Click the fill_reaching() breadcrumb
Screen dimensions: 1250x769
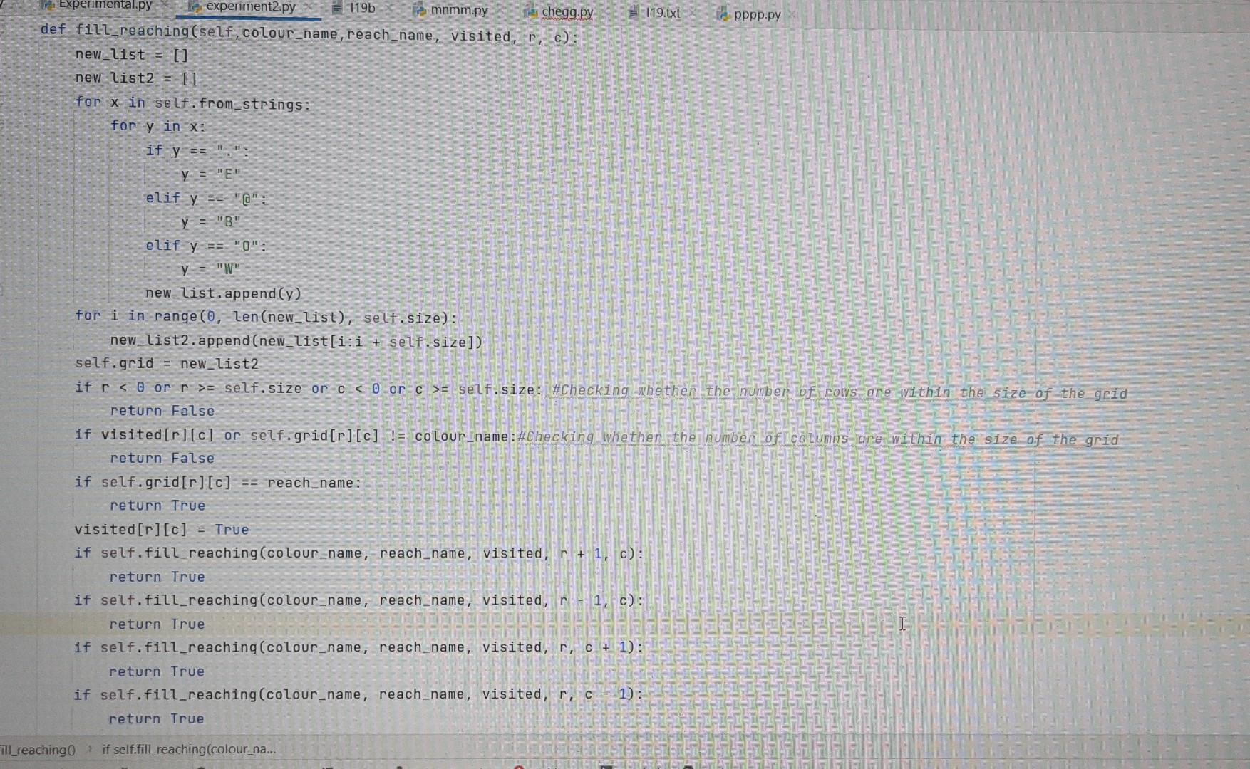pyautogui.click(x=38, y=749)
